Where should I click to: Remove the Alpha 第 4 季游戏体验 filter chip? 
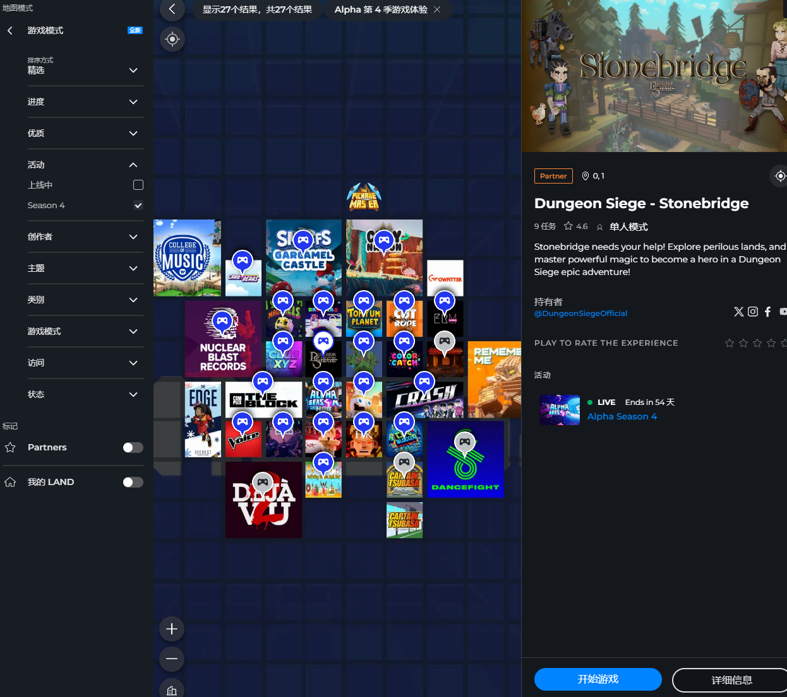[x=437, y=9]
